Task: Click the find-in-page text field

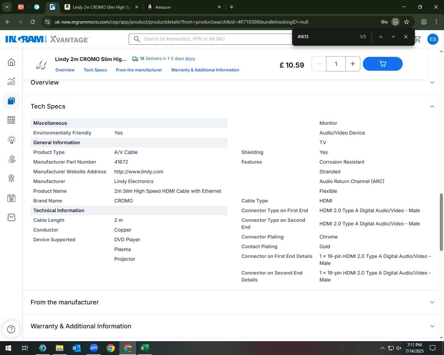Action: 326,37
